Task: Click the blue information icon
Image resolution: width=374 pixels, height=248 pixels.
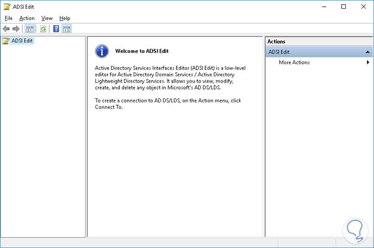Action: click(x=102, y=51)
